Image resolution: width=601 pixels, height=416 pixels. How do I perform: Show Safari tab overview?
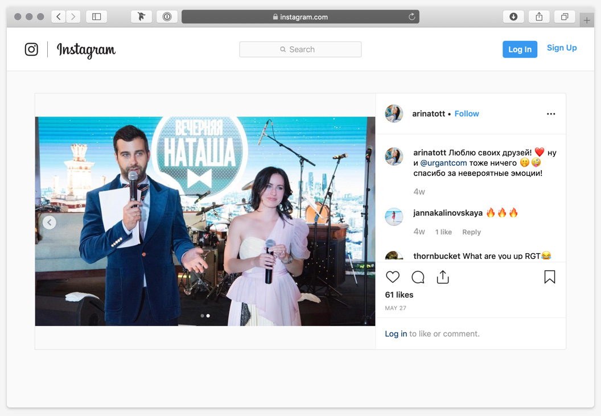[564, 17]
